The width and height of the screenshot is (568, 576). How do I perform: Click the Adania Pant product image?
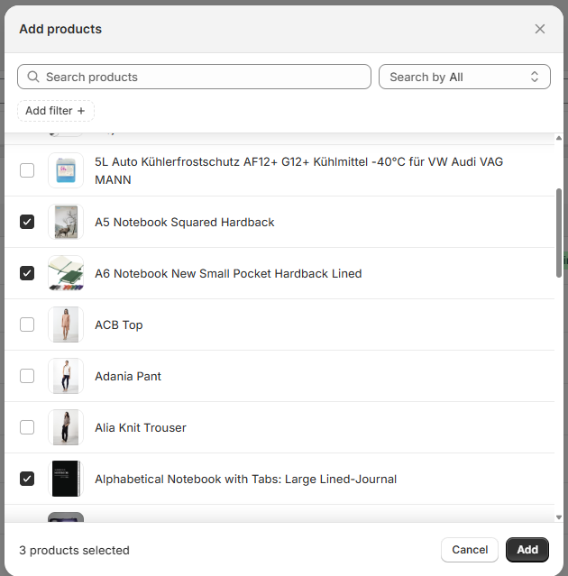[x=66, y=376]
